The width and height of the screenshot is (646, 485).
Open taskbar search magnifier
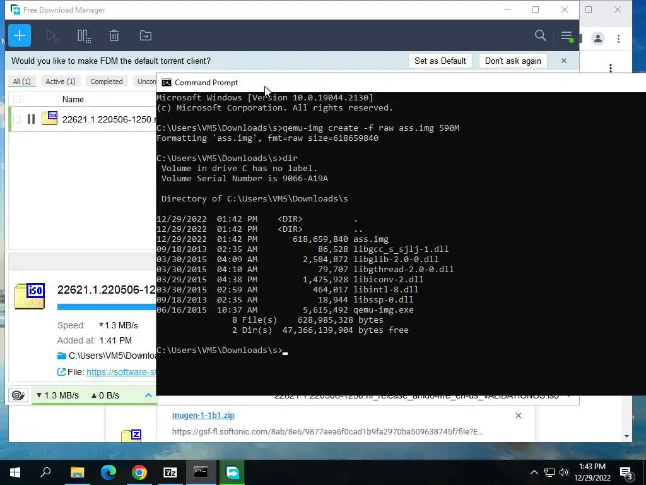pos(45,472)
